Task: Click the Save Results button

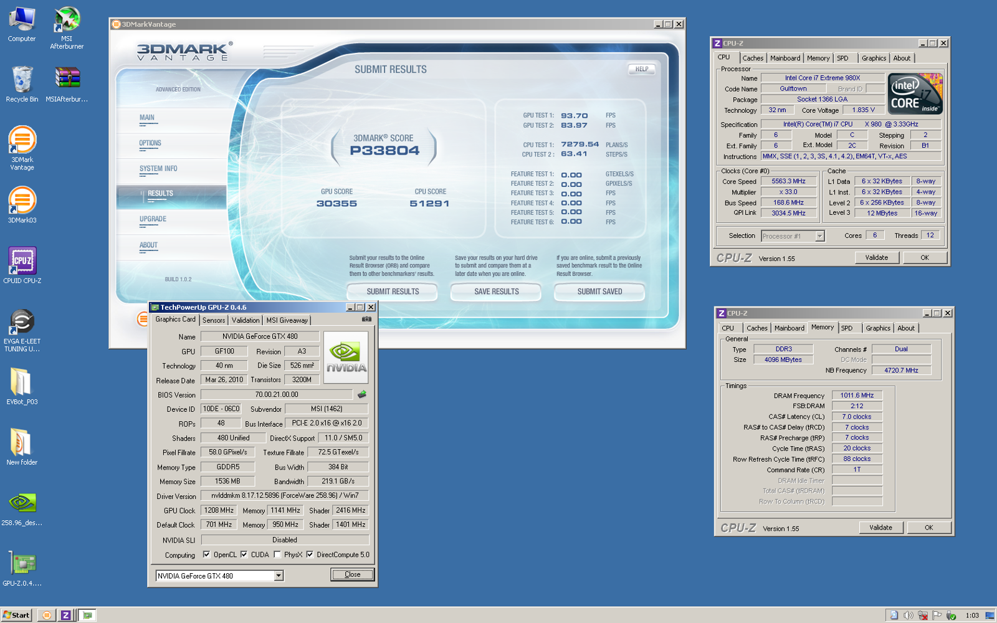Action: point(497,292)
